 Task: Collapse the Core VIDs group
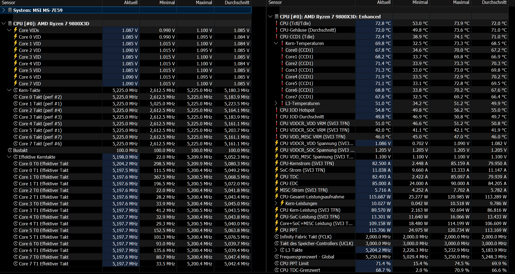pyautogui.click(x=9, y=30)
